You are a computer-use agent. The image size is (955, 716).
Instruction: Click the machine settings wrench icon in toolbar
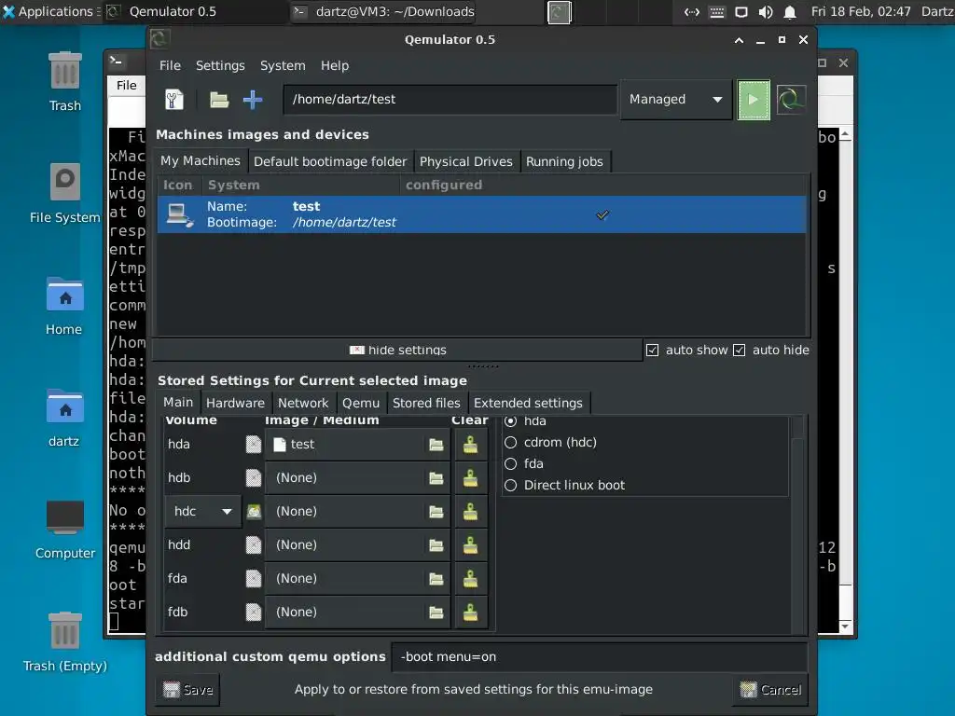174,99
